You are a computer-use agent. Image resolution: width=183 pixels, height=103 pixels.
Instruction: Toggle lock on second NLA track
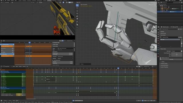click(x=14, y=50)
